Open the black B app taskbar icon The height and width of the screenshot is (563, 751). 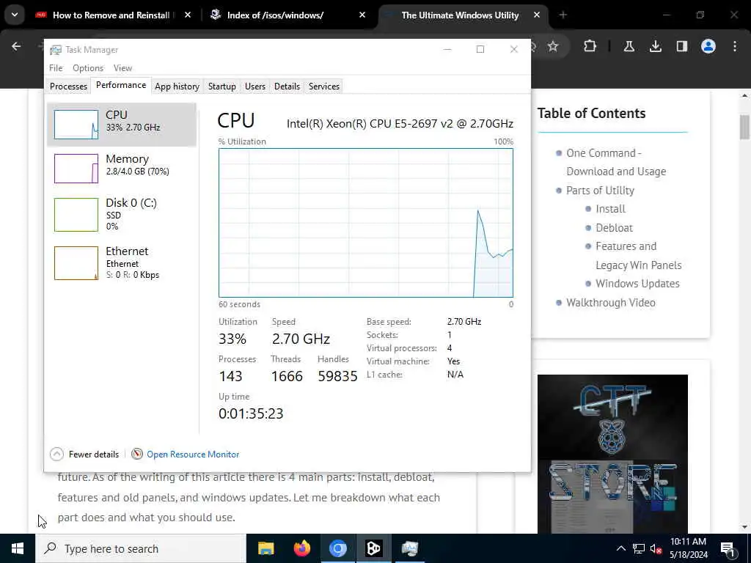pyautogui.click(x=373, y=548)
